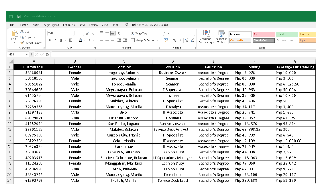Viewport: 319px width, 188px height.
Task: Open Number format dialog launcher
Action: (195, 48)
